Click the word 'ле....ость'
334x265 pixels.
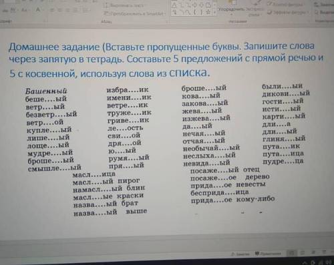point(126,128)
